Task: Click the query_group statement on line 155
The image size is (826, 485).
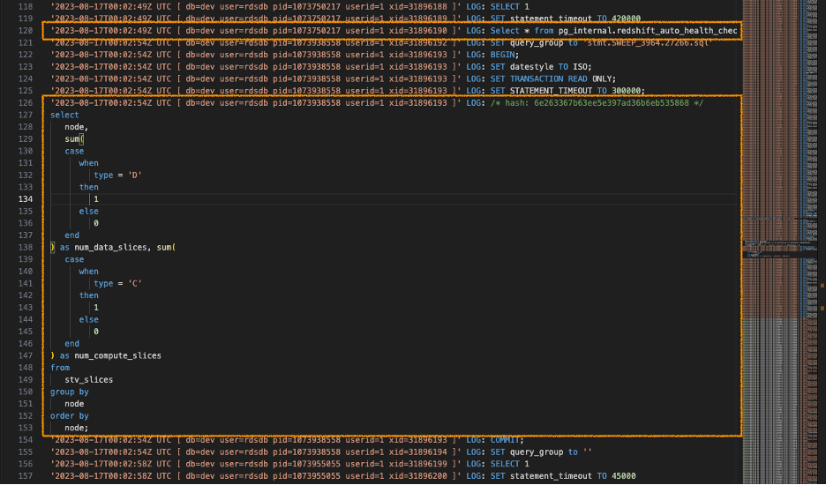Action: coord(541,452)
